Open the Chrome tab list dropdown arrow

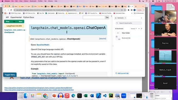[143, 6]
